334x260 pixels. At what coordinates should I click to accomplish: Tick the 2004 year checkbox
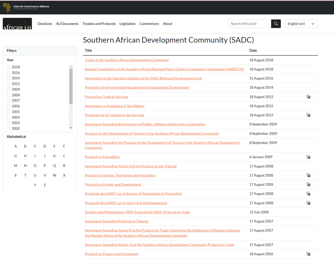tap(9, 117)
